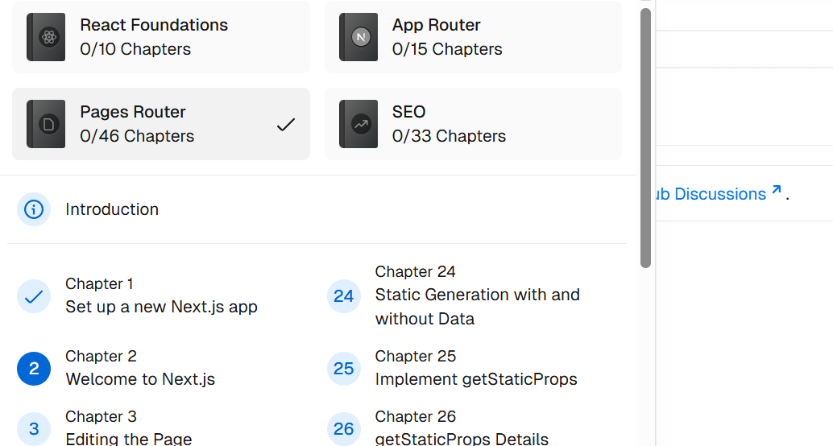
Task: Click the course list vertical scrollbar
Action: pyautogui.click(x=645, y=137)
